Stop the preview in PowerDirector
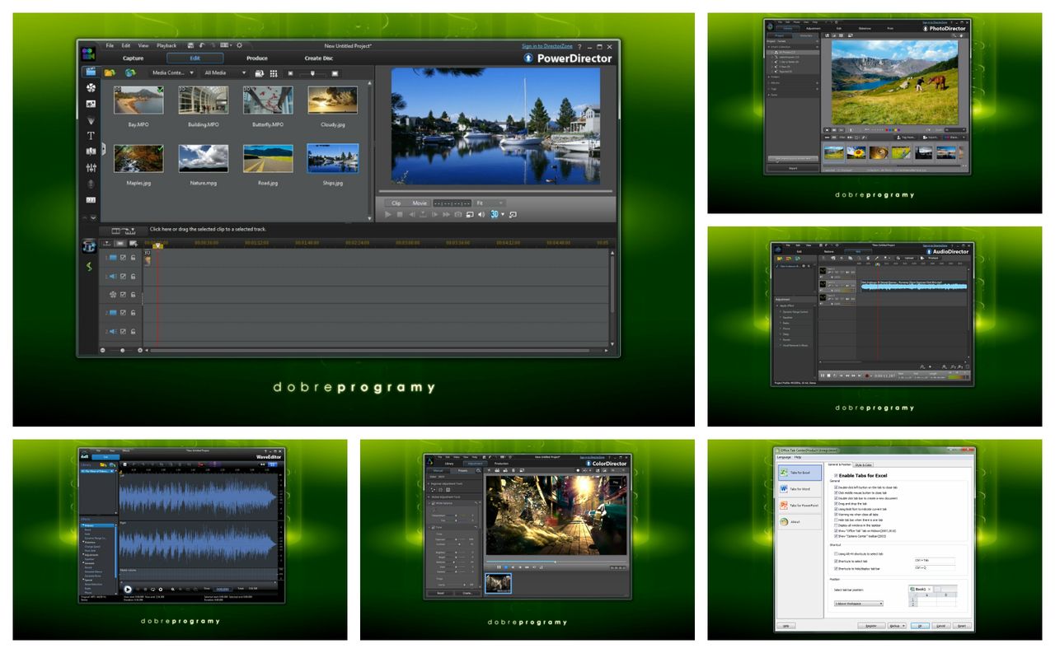The height and width of the screenshot is (653, 1055). [x=400, y=214]
